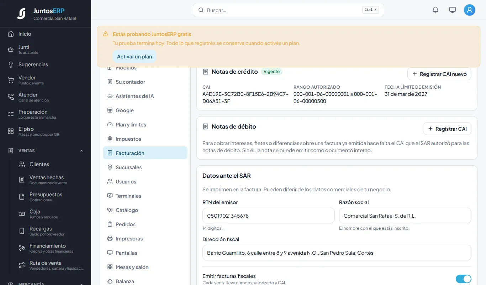Open Facturación settings section
Screen dimensions: 486x285
[x=145, y=153]
